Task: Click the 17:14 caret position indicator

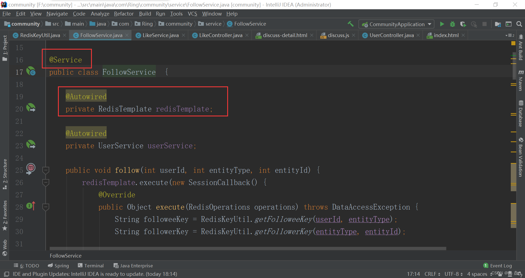Action: [x=413, y=274]
